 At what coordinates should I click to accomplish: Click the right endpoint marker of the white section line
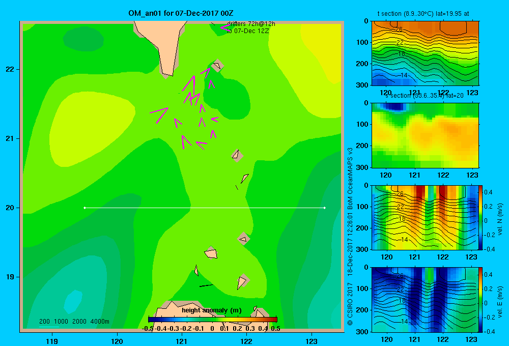[x=325, y=208]
